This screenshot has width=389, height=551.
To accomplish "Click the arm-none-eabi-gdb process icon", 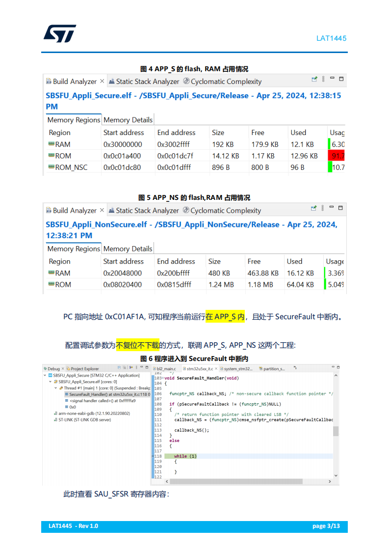I will point(55,413).
